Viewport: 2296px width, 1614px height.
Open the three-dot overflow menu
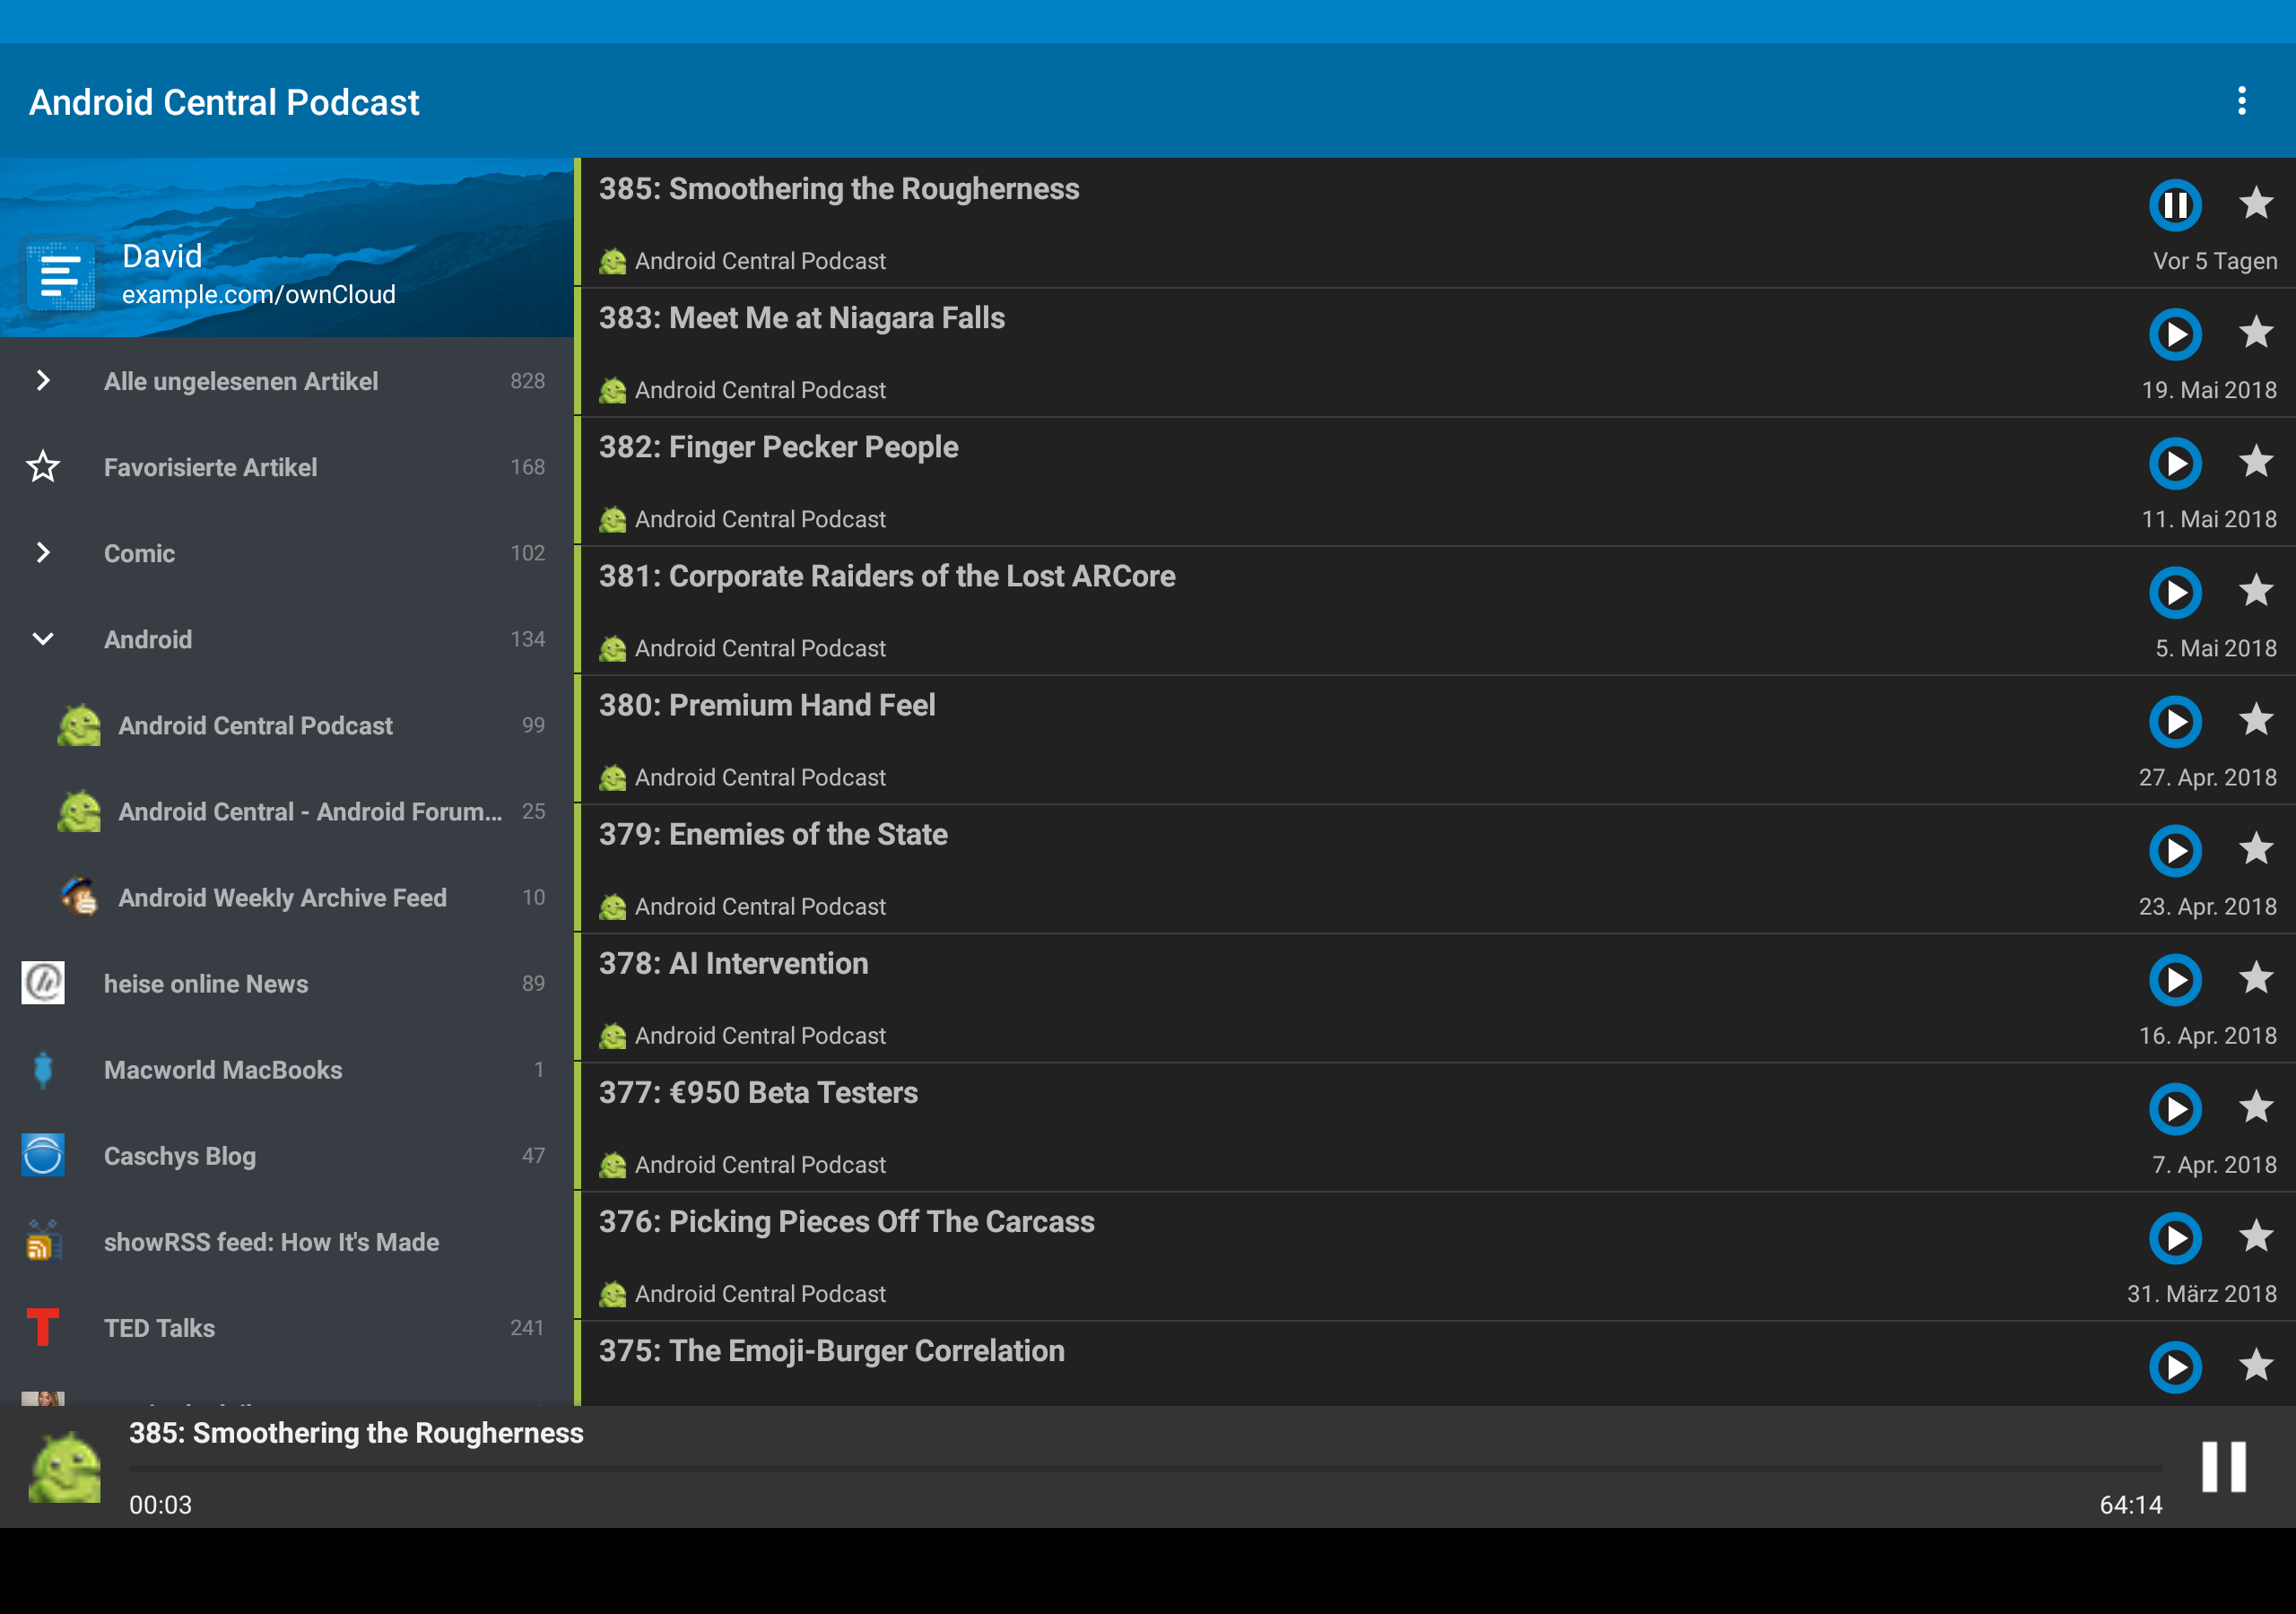2241,101
